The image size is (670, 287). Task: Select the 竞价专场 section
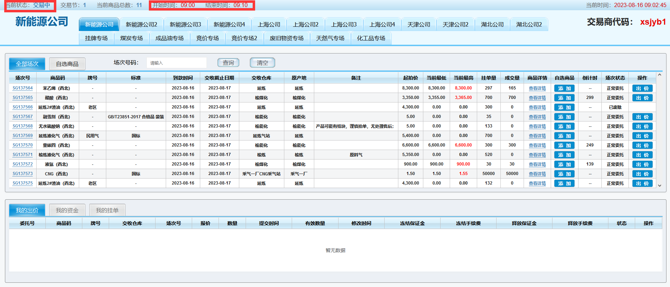click(208, 38)
